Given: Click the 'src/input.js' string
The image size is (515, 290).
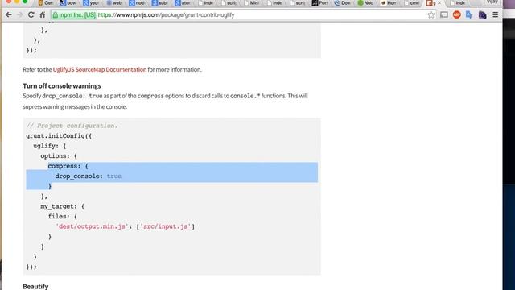Looking at the screenshot, I should pyautogui.click(x=166, y=226).
